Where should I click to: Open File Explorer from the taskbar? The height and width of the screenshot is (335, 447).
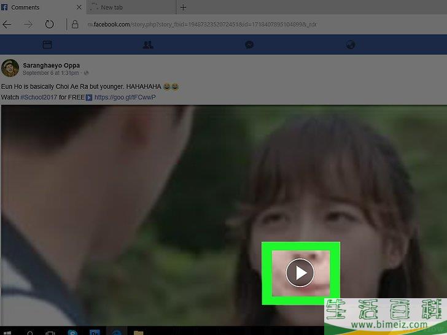(138, 333)
